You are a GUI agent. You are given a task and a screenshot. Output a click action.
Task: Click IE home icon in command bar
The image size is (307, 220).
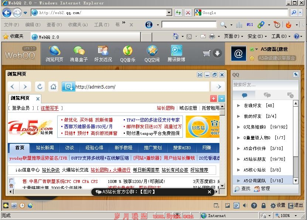175,36
